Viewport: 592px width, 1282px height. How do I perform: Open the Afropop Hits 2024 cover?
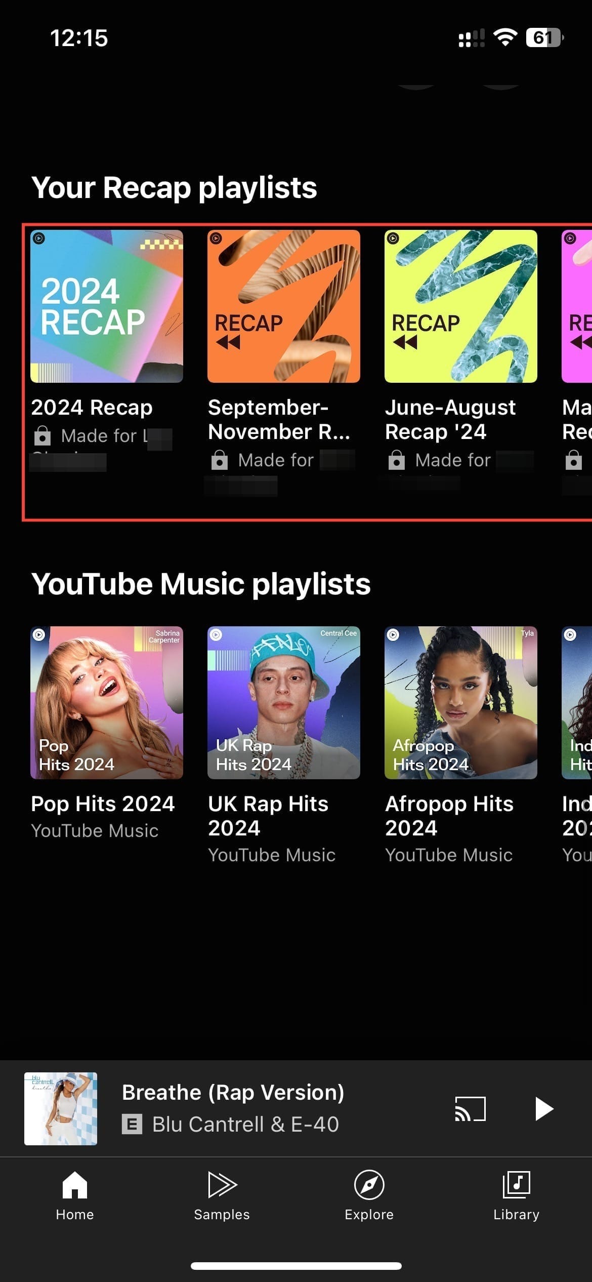461,703
